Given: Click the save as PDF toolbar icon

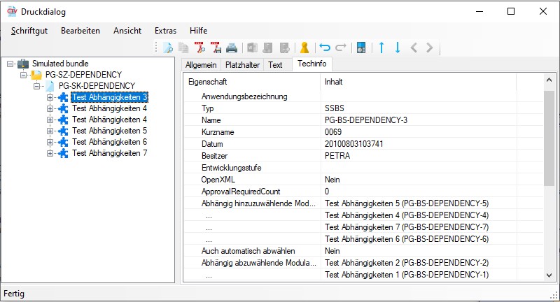Looking at the screenshot, I should 216,48.
